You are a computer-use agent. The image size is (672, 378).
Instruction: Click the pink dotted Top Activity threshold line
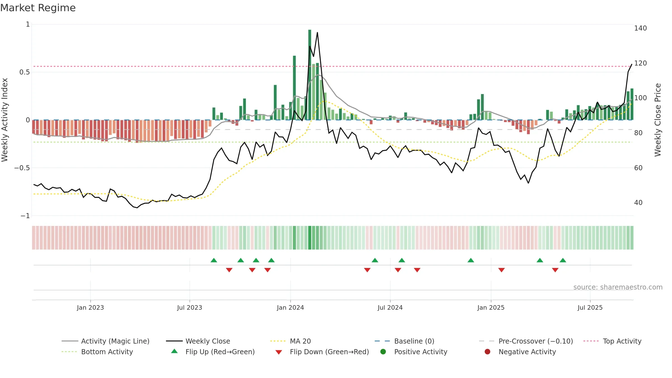click(333, 66)
